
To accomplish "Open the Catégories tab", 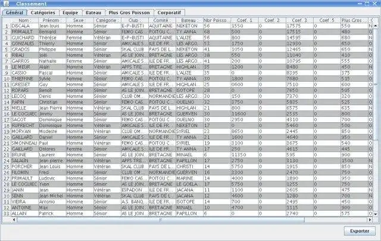I will (43, 13).
